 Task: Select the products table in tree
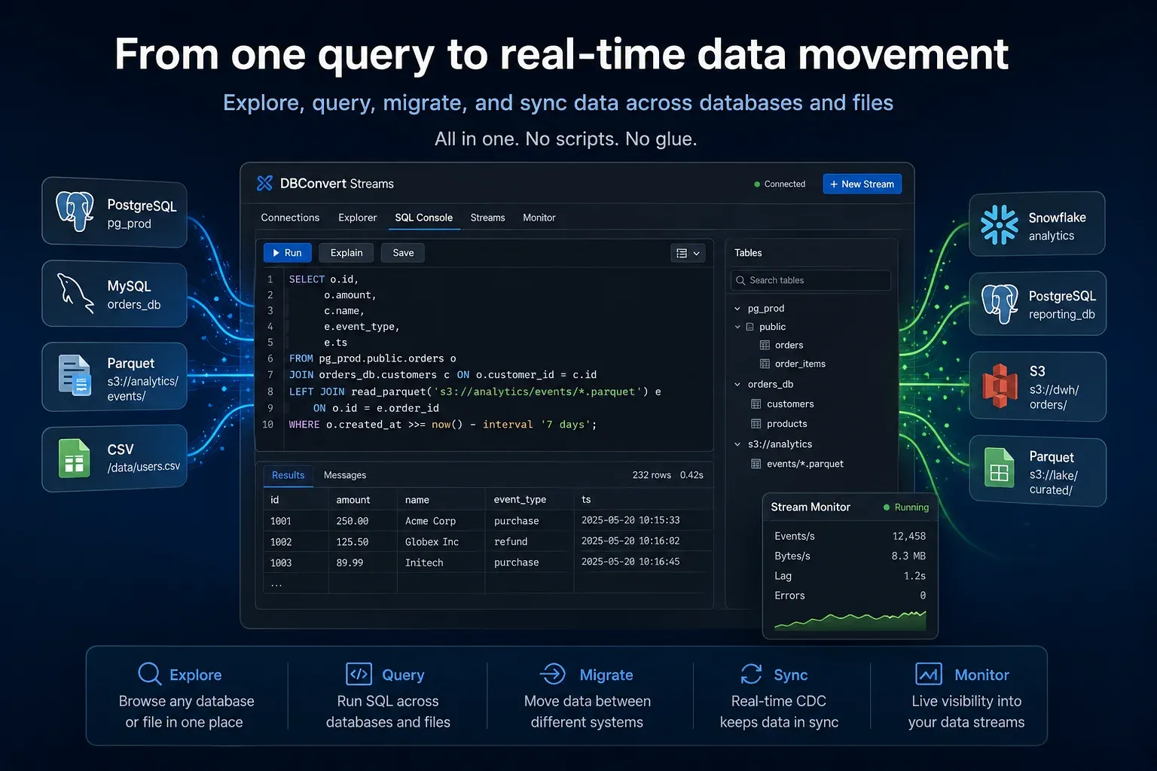tap(786, 424)
